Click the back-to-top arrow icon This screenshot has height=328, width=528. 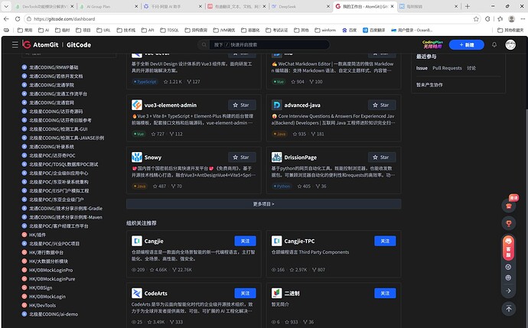coord(508,308)
